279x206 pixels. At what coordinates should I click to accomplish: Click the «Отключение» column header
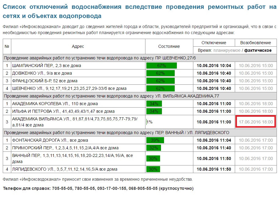click(x=214, y=43)
